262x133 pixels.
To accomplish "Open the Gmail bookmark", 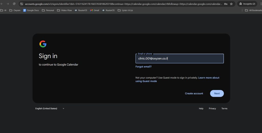I will click(95, 10).
